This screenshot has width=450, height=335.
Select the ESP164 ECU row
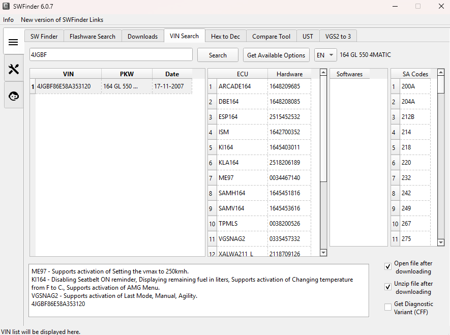[243, 117]
